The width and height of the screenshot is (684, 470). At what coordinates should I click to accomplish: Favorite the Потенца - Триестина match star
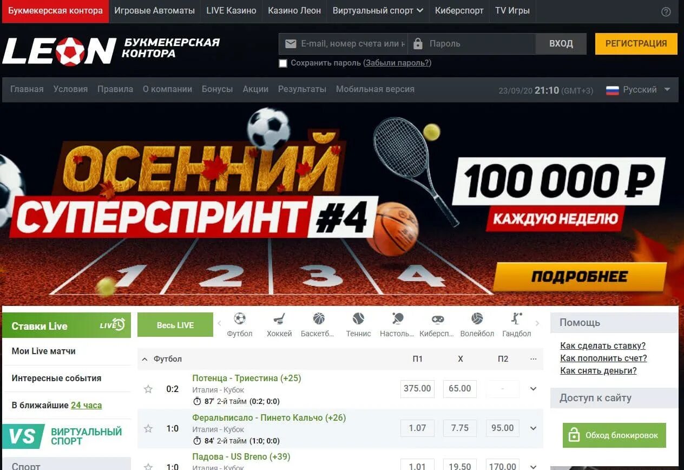tap(148, 389)
